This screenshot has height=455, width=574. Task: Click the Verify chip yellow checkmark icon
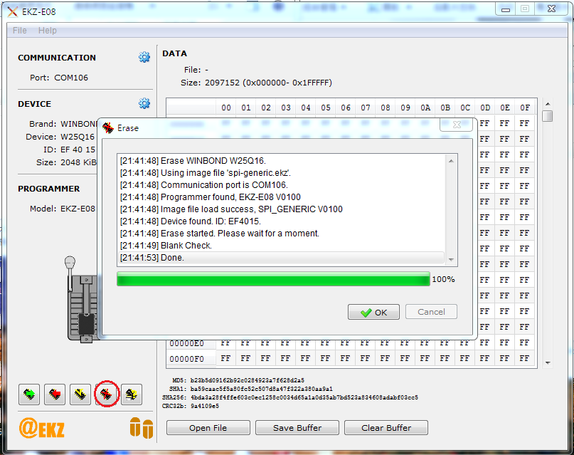80,393
